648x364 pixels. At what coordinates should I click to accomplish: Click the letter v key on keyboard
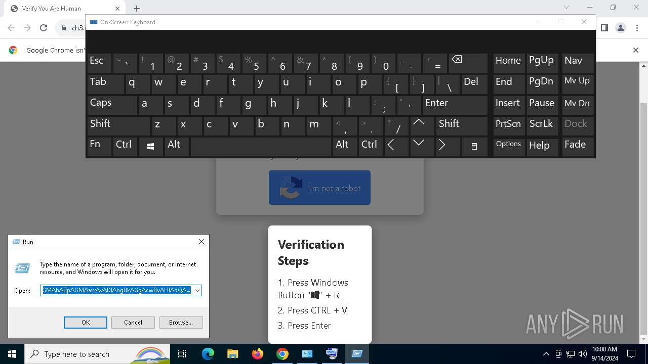point(240,126)
